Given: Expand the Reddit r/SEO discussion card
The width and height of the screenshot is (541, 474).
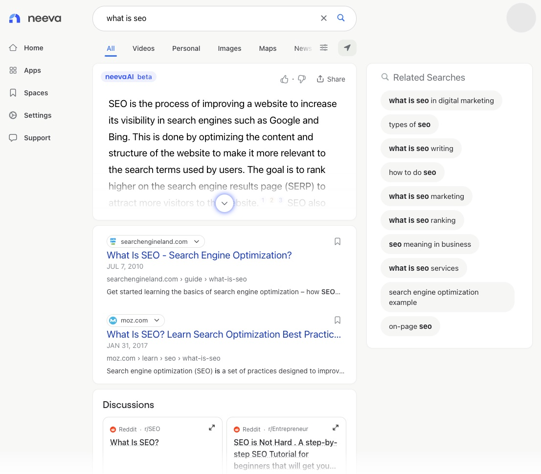Looking at the screenshot, I should [212, 428].
